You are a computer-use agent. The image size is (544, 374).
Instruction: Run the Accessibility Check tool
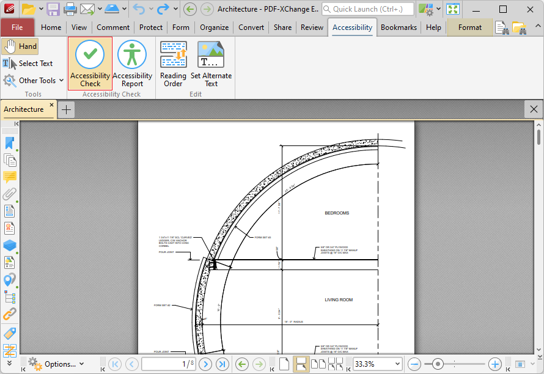pos(90,64)
